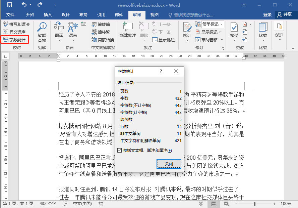This screenshot has height=208, width=298.
Task: Open the Undo history dropdown arrow
Action: (x=31, y=5)
